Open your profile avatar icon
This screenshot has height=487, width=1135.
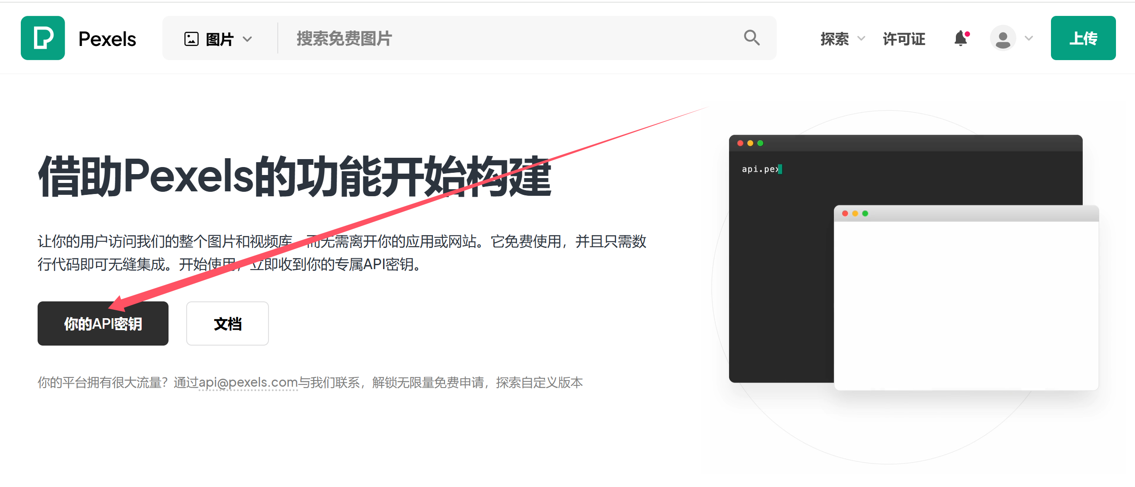point(1003,38)
